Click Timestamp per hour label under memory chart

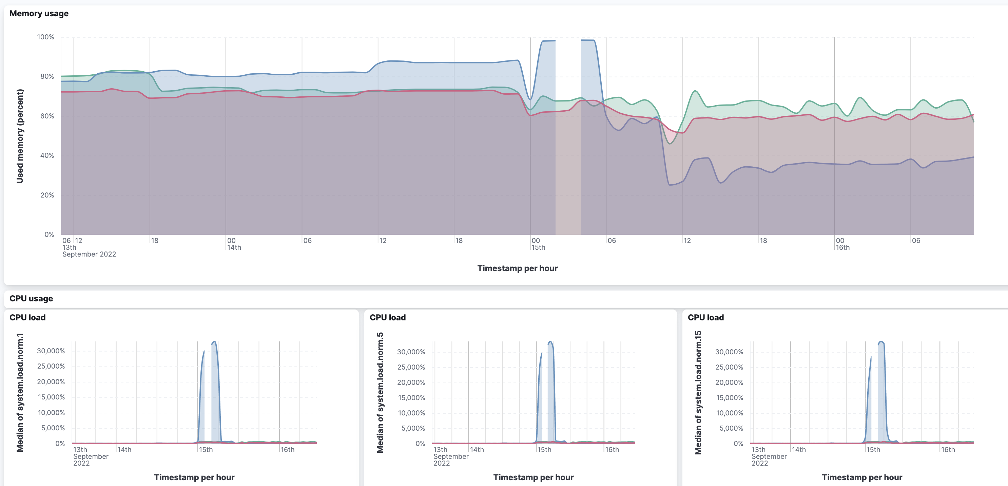[517, 268]
